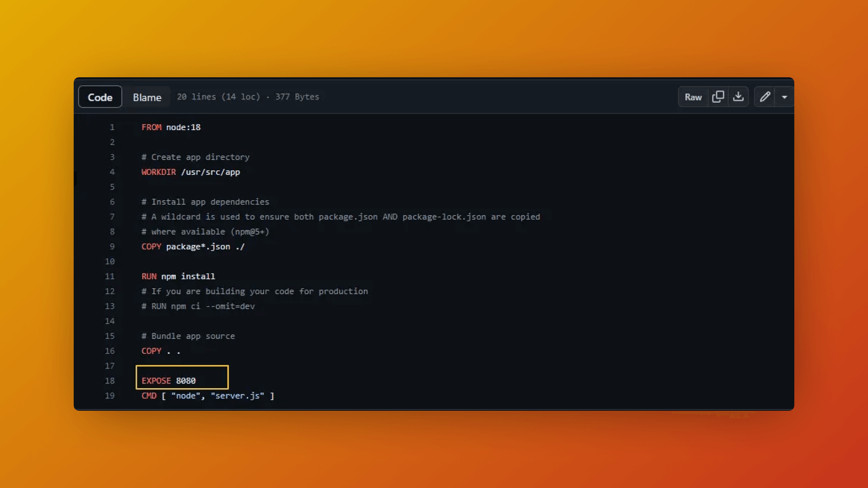The height and width of the screenshot is (488, 868).
Task: Download the raw file icon
Action: (x=738, y=97)
